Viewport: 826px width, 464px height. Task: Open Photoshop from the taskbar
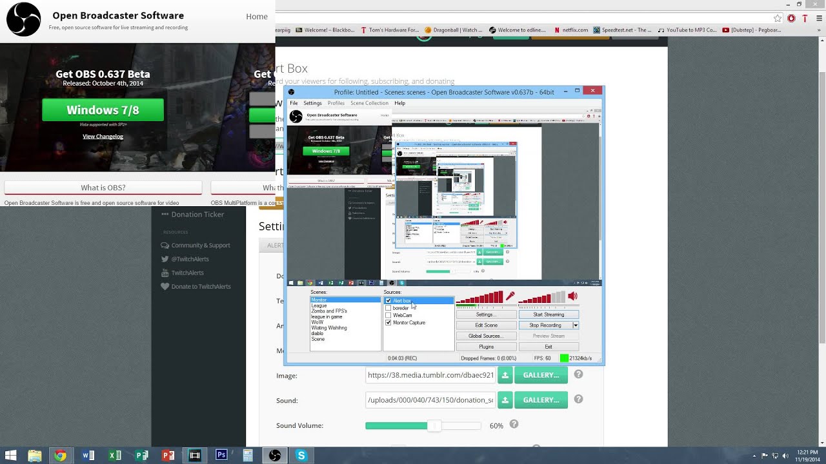[221, 456]
